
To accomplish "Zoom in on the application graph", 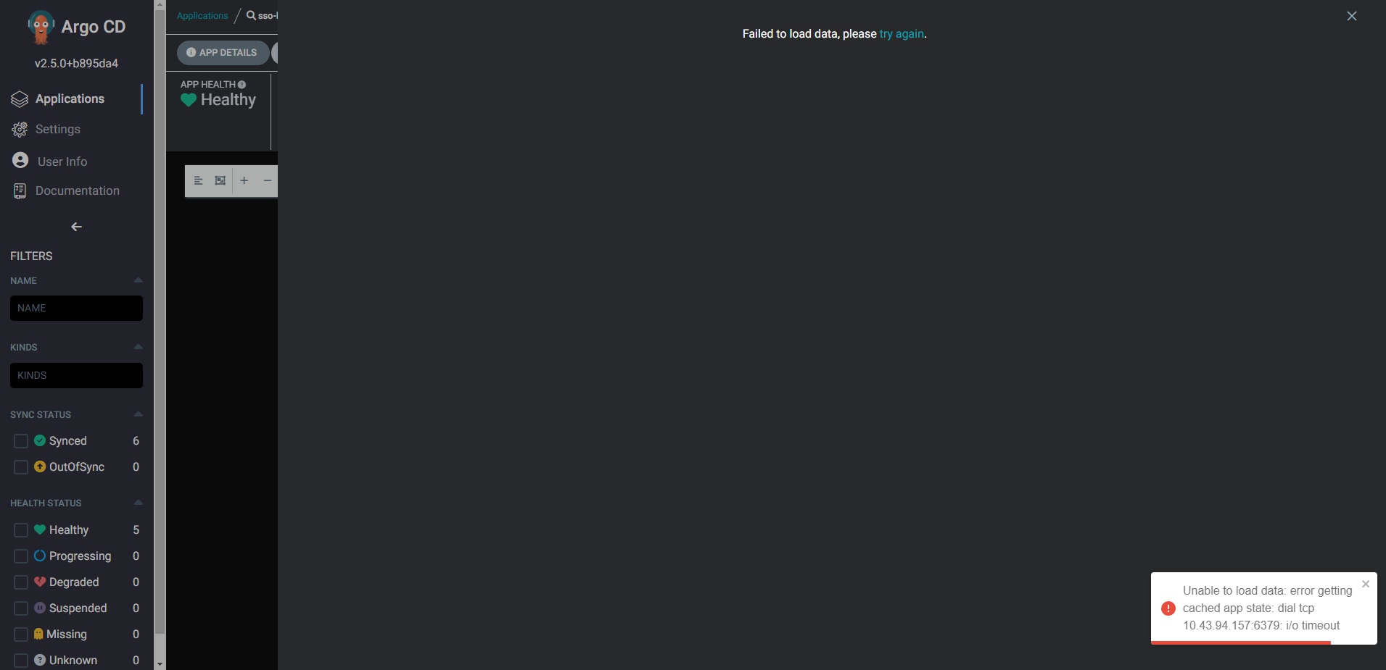I will coord(244,180).
